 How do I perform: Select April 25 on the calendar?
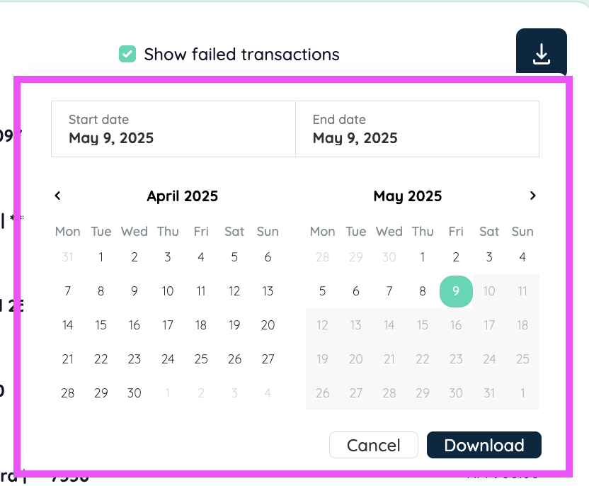tap(201, 359)
